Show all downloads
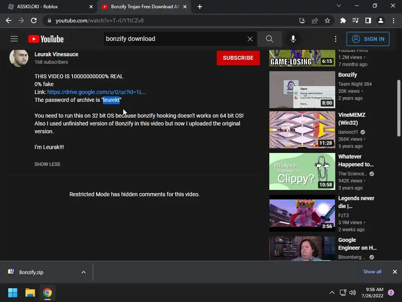The width and height of the screenshot is (402, 302). [372, 271]
